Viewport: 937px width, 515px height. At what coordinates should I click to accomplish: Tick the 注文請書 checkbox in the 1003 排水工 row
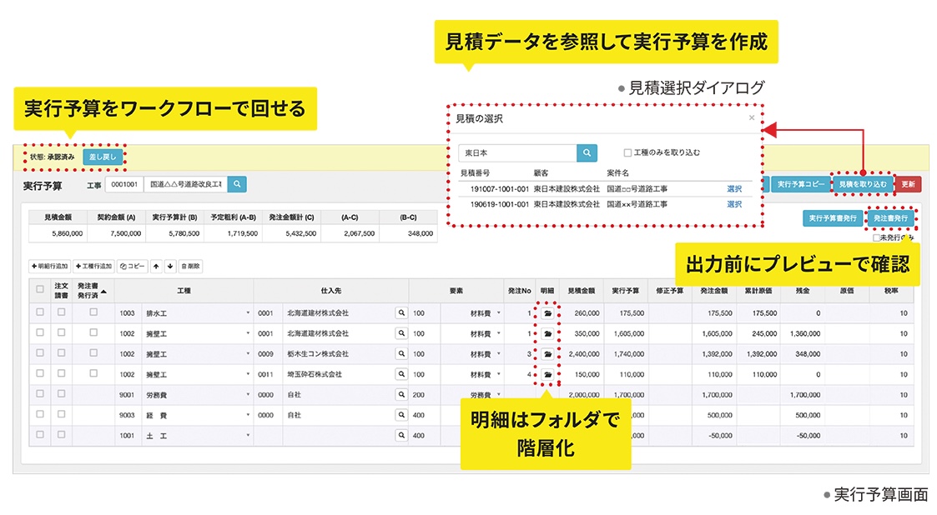[x=61, y=312]
